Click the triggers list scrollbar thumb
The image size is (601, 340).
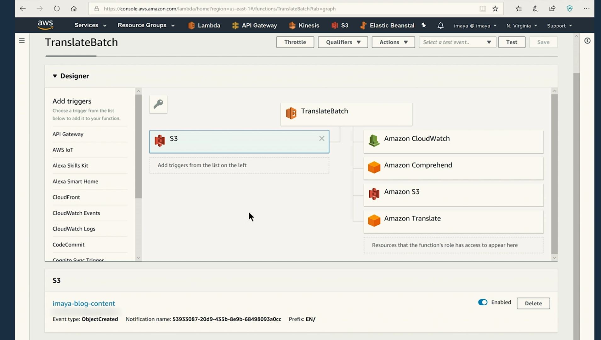pos(138,147)
